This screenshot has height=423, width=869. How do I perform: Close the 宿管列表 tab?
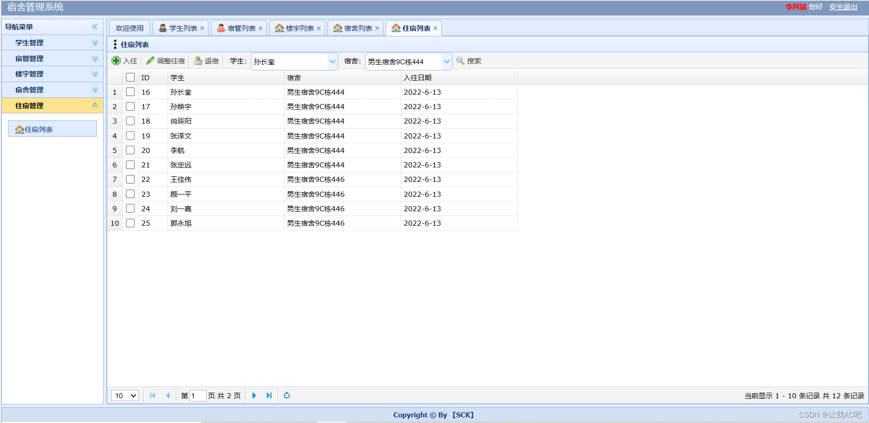click(x=260, y=28)
